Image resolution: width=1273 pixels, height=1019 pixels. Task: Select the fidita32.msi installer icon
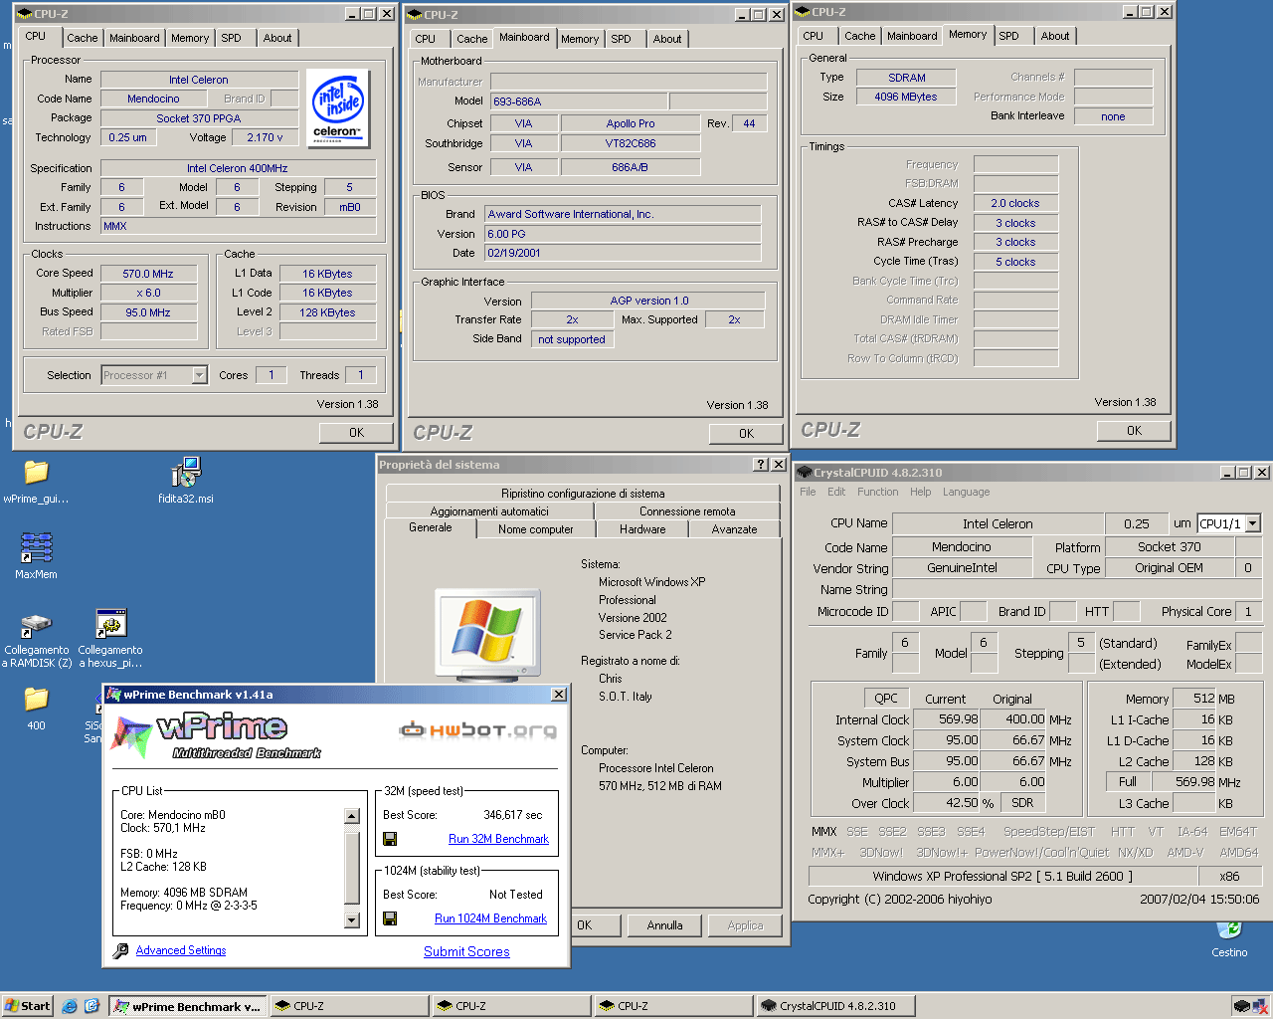tap(185, 473)
